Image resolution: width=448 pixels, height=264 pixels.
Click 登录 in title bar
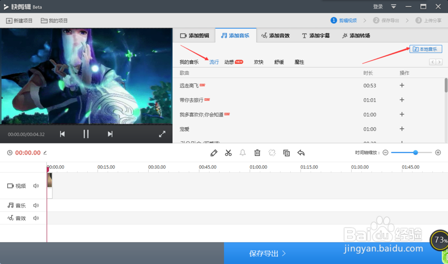[378, 7]
